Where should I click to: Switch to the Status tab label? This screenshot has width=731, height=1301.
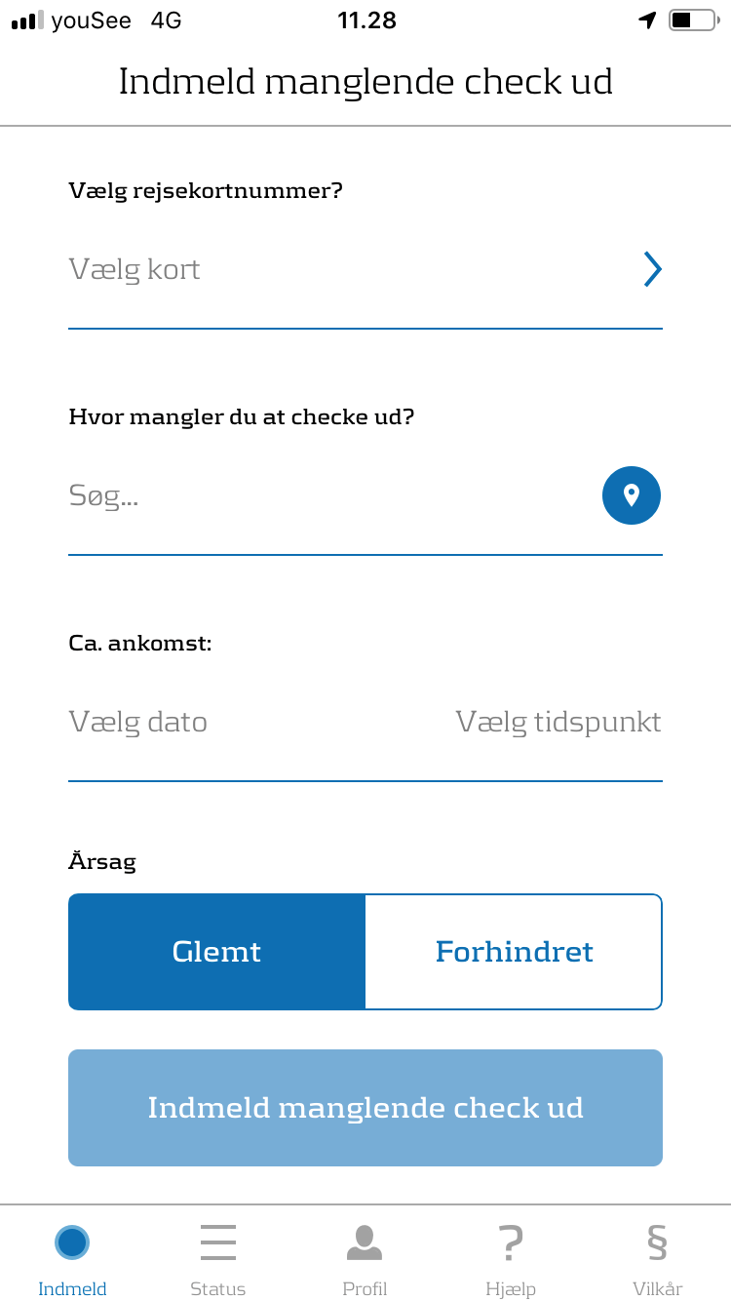[x=217, y=1288]
